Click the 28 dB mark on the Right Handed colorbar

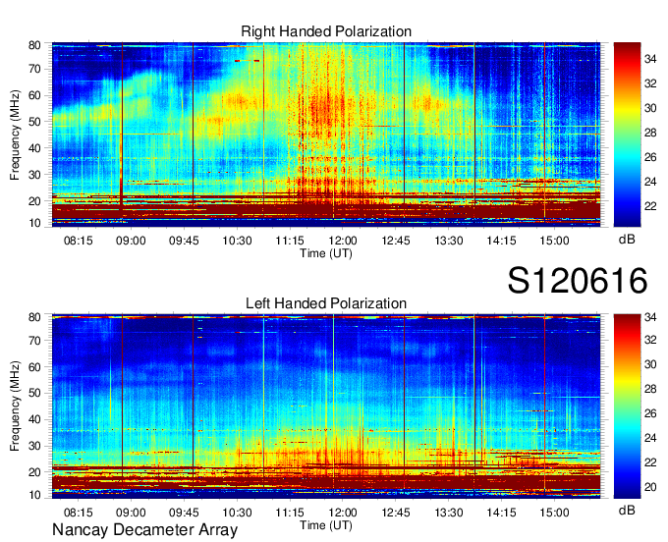(x=650, y=133)
